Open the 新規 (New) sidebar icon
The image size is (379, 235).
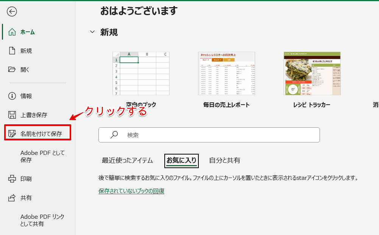coord(12,51)
